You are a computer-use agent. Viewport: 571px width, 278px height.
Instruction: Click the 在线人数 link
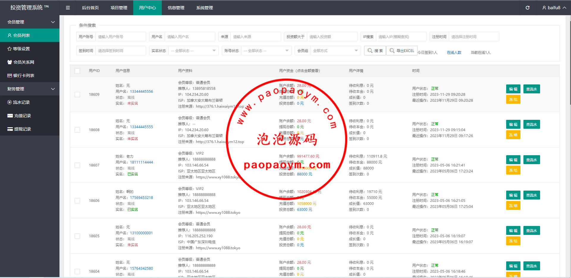coord(454,53)
